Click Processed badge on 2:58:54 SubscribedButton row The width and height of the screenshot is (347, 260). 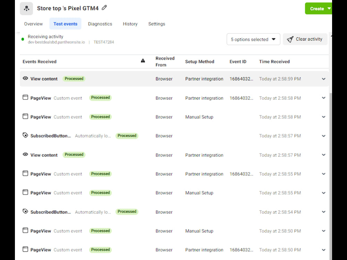tap(127, 212)
